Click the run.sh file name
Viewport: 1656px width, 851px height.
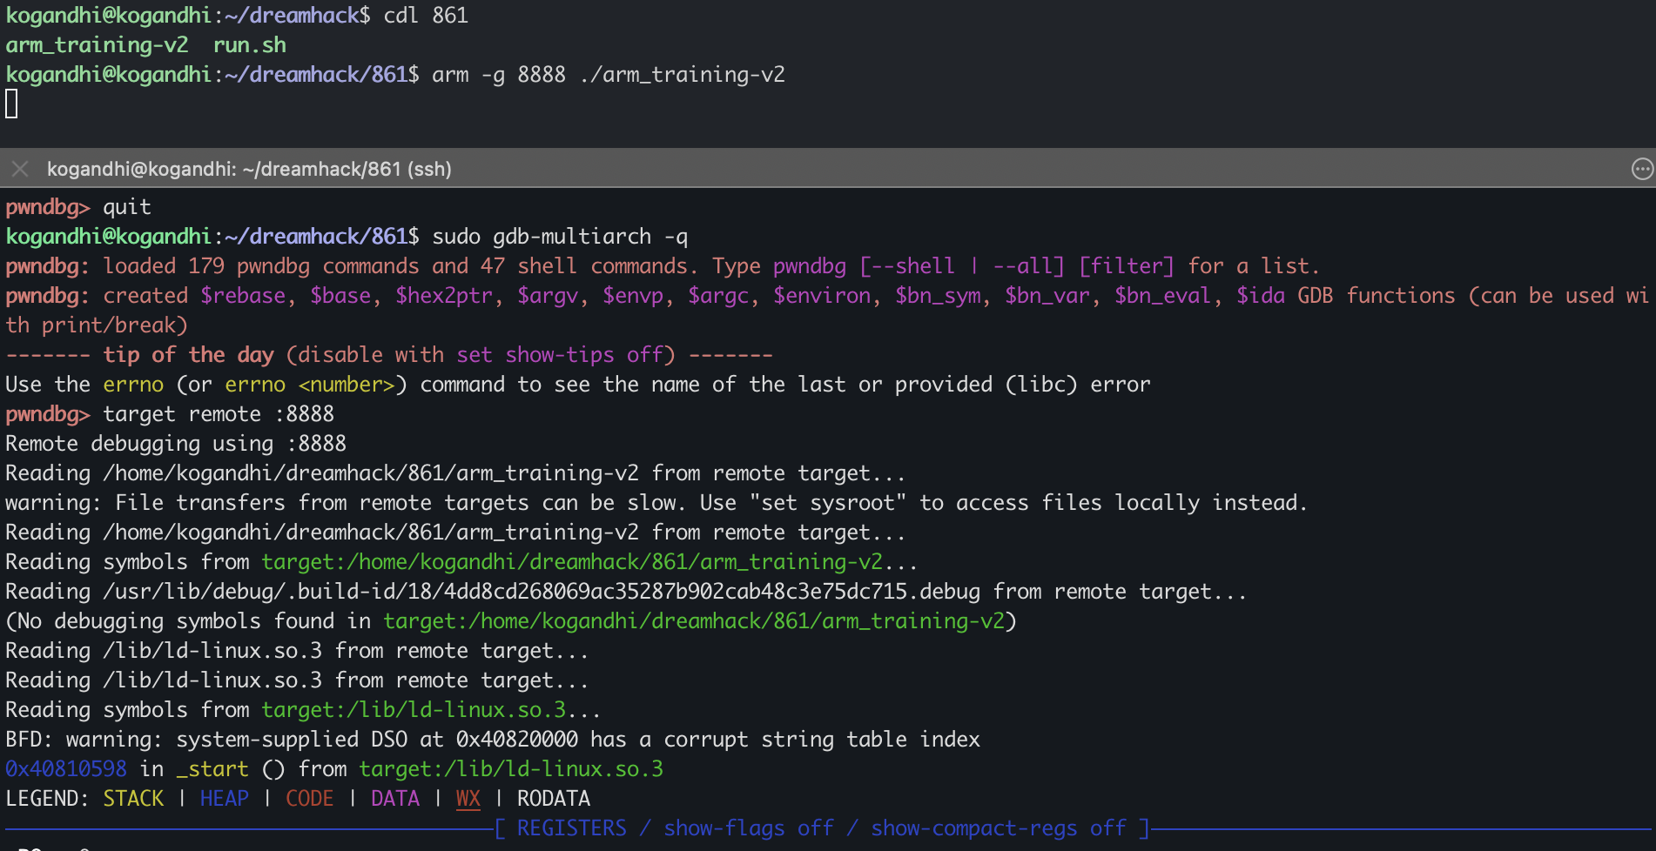point(249,45)
